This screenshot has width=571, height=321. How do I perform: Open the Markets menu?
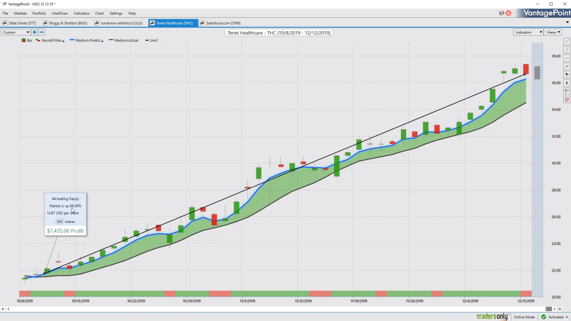pos(20,13)
